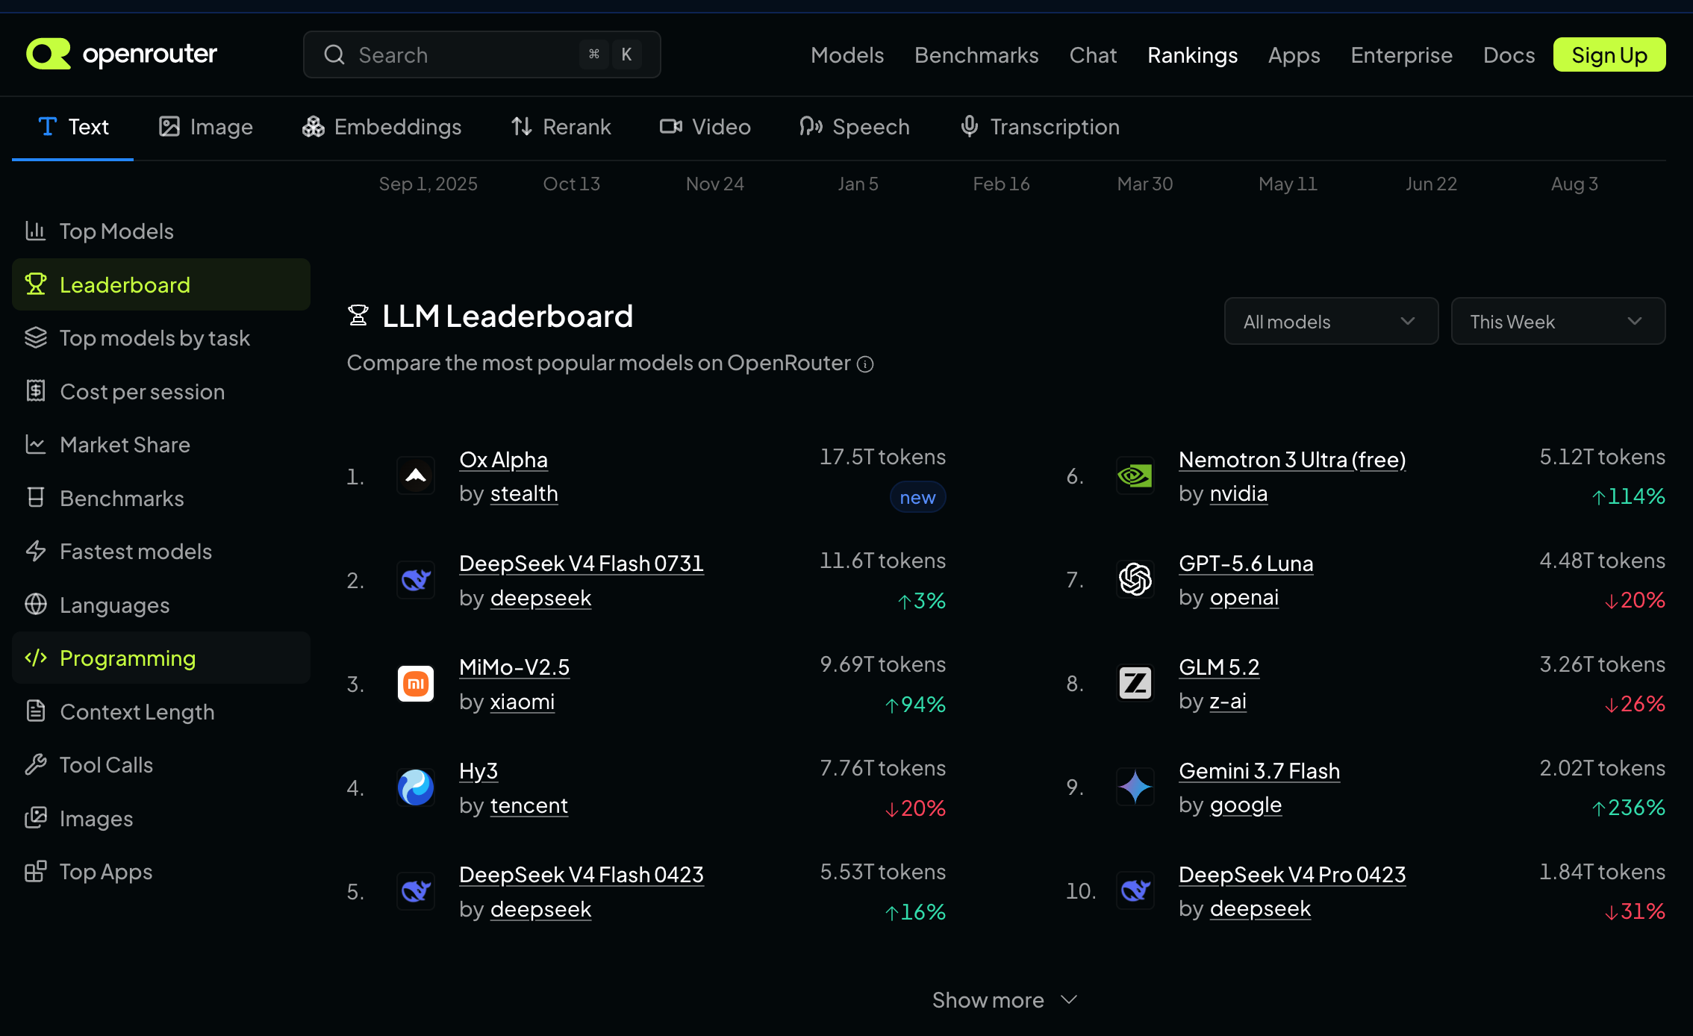
Task: Open Models in the top navigation
Action: [x=847, y=54]
